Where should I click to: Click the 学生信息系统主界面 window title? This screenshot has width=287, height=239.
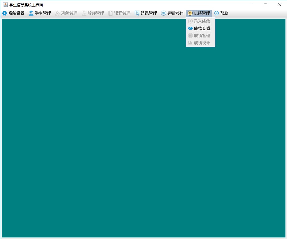click(26, 5)
